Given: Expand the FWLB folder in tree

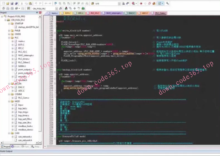Looking at the screenshot, I should 9,31.
